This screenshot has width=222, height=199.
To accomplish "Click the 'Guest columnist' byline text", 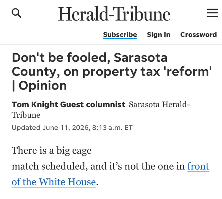I will pos(93,105).
